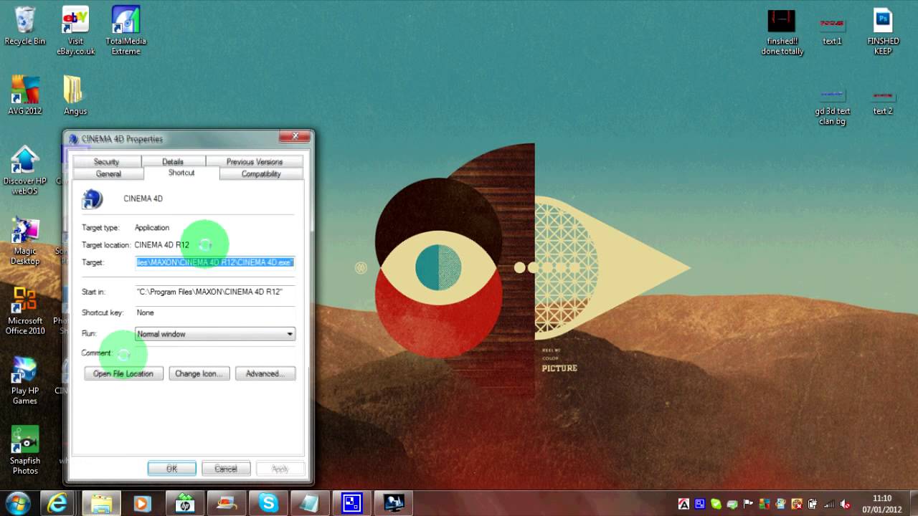This screenshot has height=516, width=918.
Task: Select the 'finshed!! done totally' desktop file
Action: (x=782, y=32)
